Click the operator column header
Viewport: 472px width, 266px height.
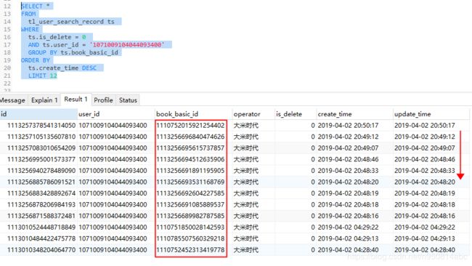pos(253,114)
